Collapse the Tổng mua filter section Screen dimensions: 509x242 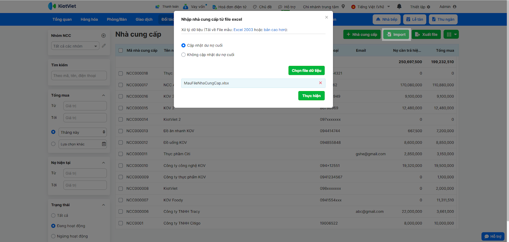103,95
